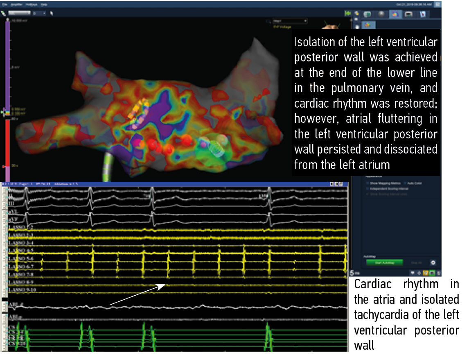Toggle the Auto Color checkbox
This screenshot has height=355, width=469.
[405, 183]
